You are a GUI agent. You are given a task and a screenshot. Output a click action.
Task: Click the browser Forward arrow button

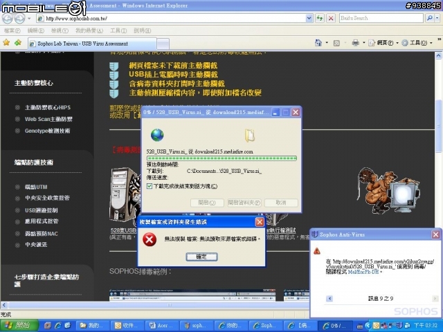tap(19, 19)
